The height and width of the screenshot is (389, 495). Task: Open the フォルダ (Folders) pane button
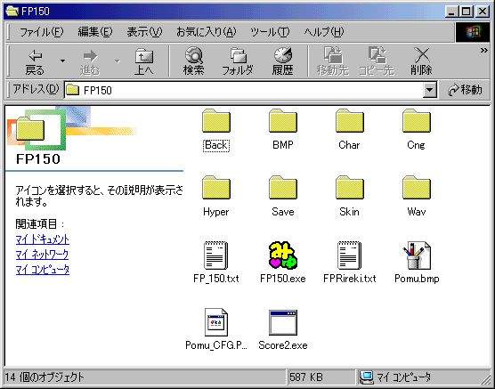point(238,61)
